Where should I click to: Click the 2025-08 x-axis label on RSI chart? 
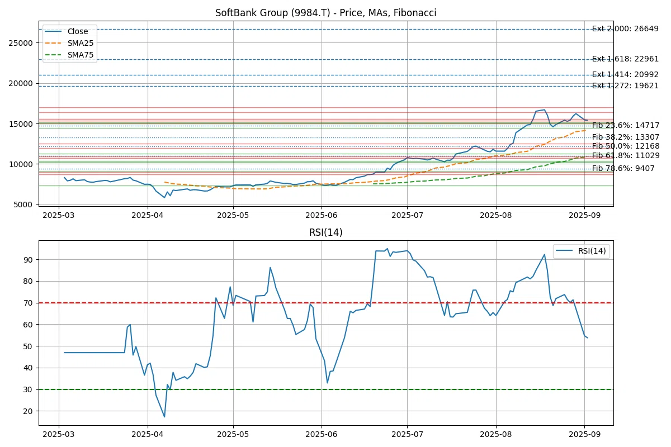(x=496, y=434)
